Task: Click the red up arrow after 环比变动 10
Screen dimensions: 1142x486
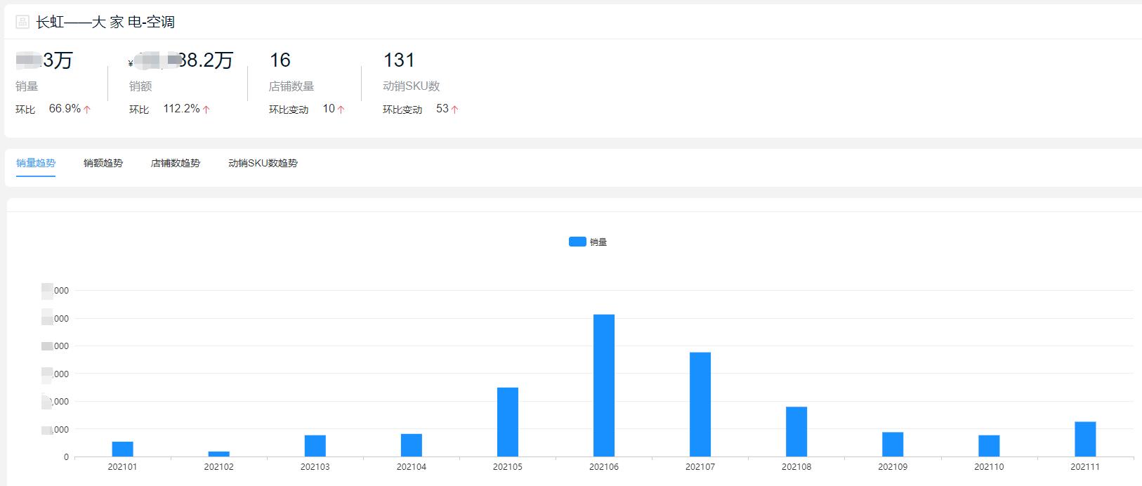Action: (x=341, y=110)
